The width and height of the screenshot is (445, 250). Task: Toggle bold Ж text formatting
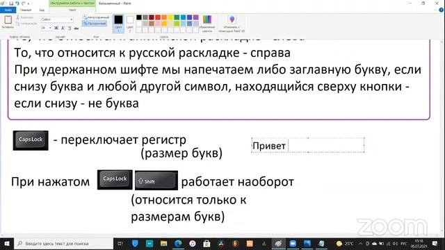coord(56,28)
